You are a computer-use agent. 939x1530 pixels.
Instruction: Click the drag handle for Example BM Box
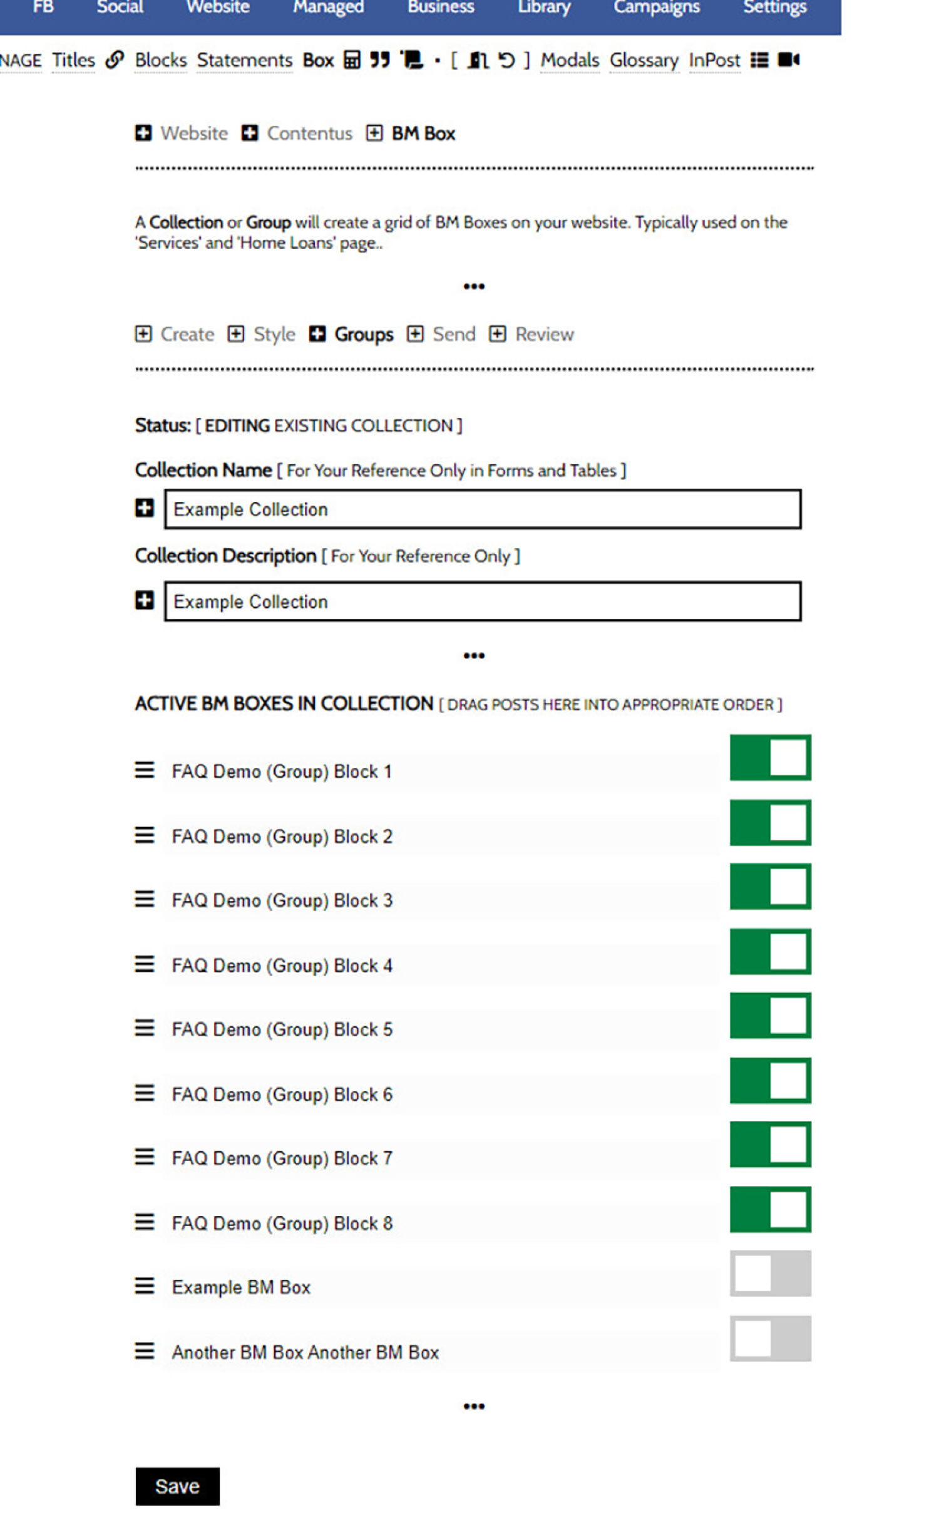[x=145, y=1286]
